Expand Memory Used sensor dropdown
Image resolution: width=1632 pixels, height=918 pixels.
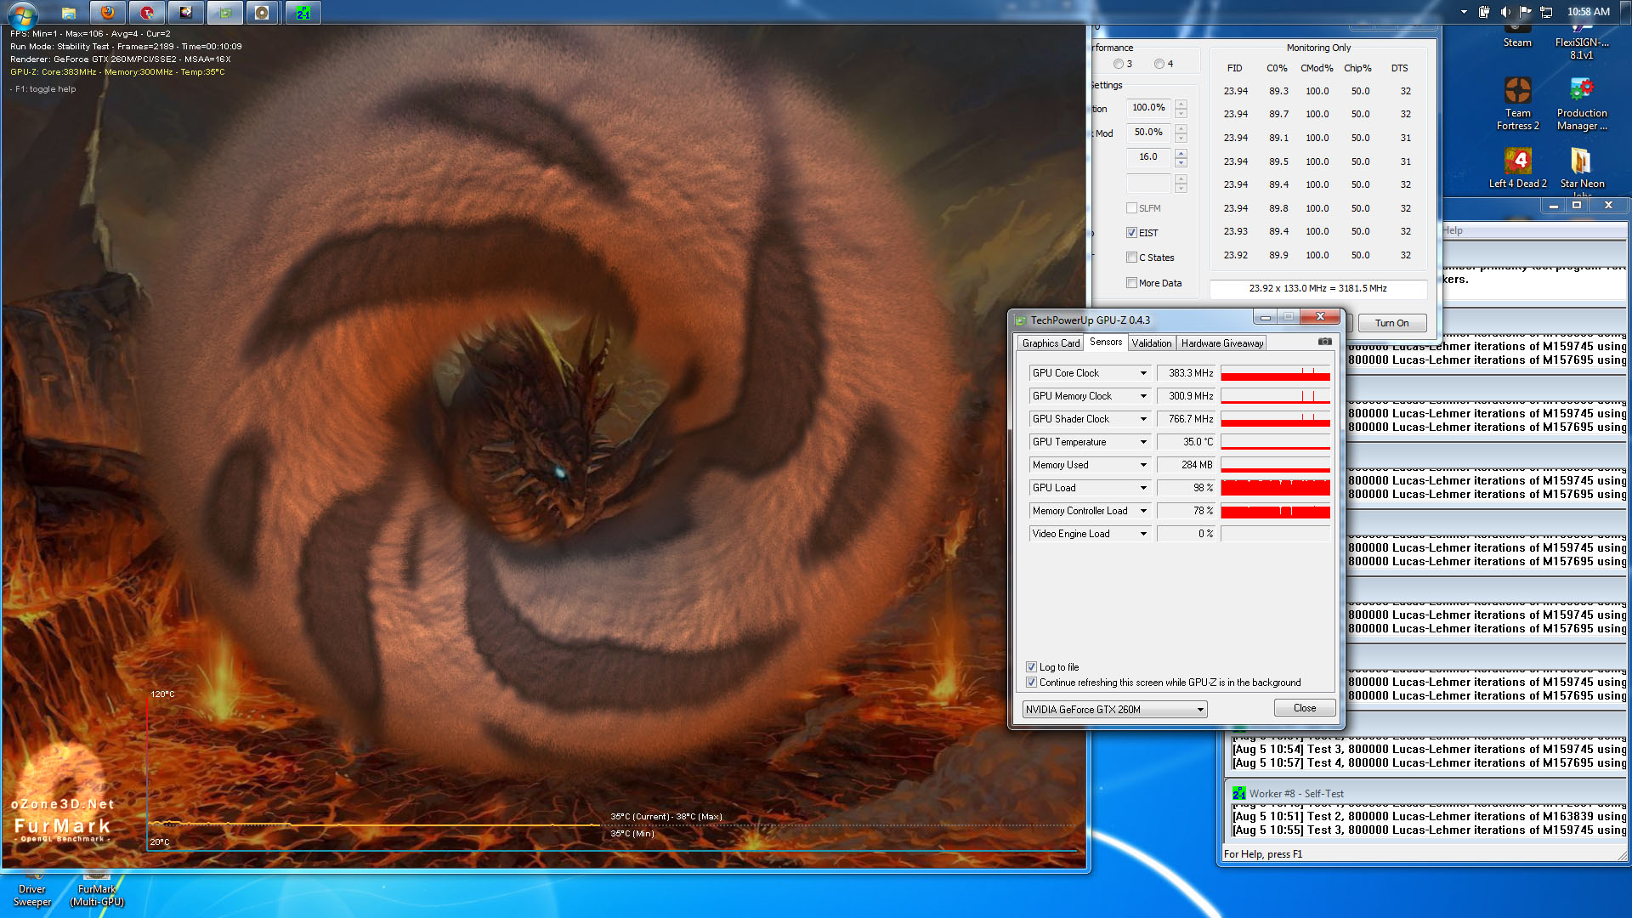pos(1143,465)
